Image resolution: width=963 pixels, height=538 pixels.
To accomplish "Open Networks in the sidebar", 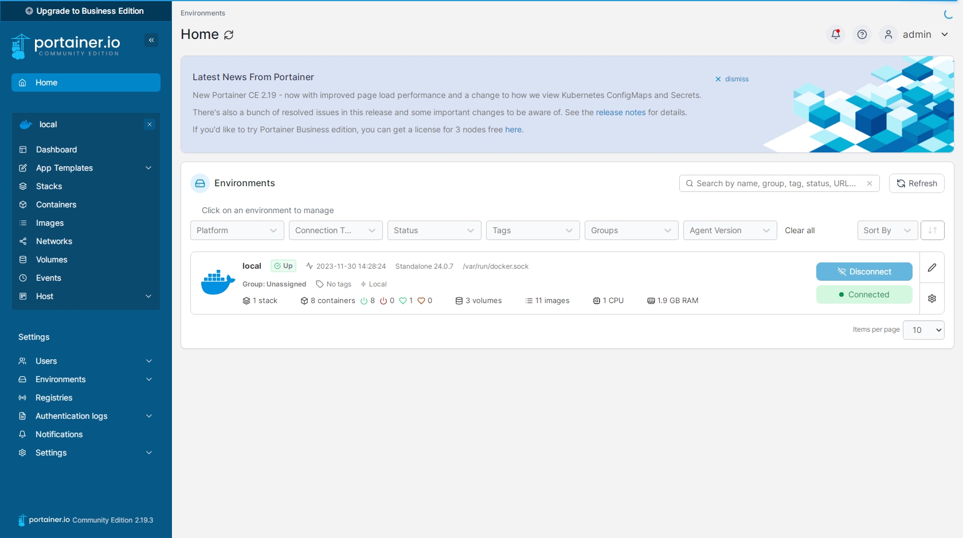I will point(86,241).
